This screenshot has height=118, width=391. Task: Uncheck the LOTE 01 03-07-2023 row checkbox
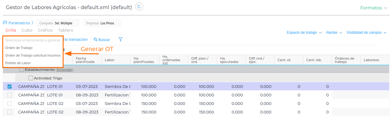(9, 87)
